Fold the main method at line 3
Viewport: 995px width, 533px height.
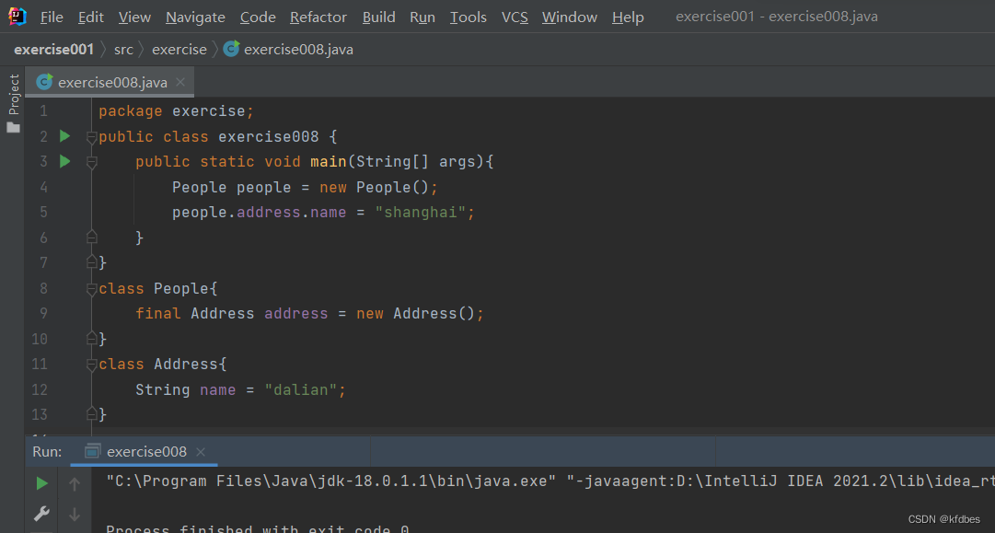91,162
